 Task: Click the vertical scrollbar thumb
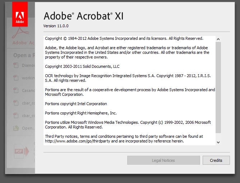point(218,88)
